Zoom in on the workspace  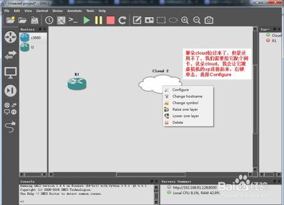(185, 20)
